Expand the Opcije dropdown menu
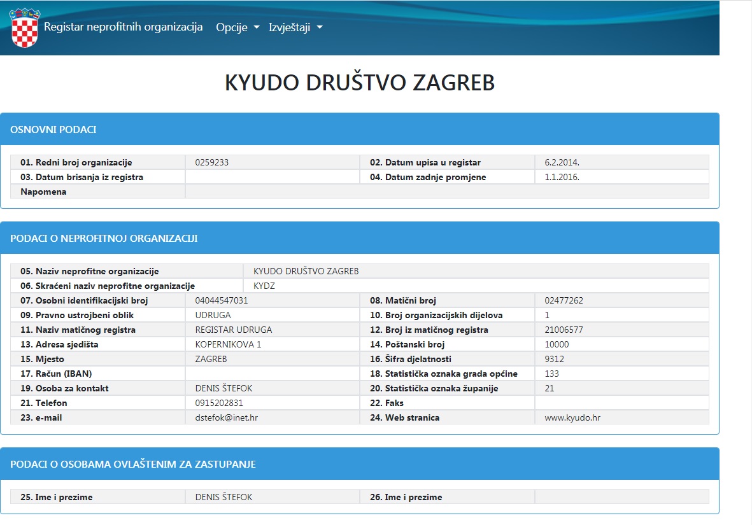 click(238, 27)
